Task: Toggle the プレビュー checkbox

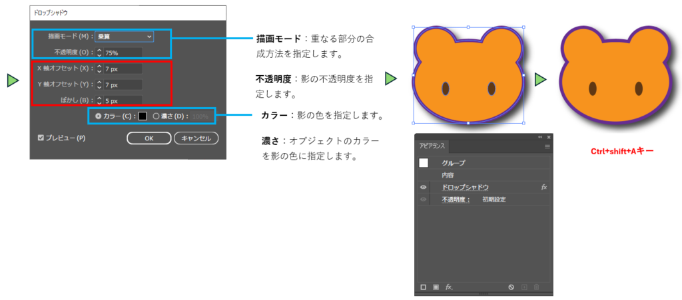Action: coord(41,138)
